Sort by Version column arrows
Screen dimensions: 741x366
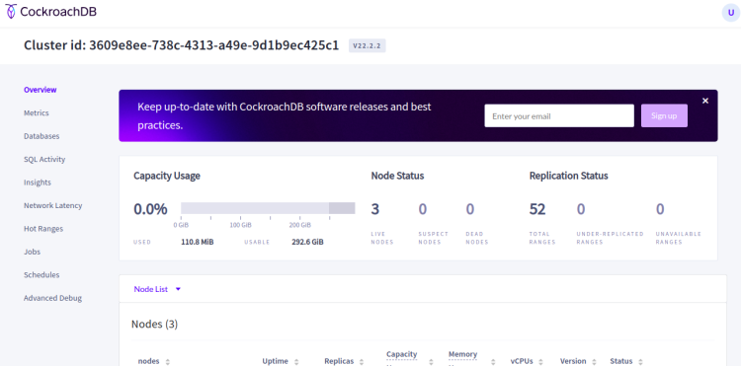pyautogui.click(x=594, y=362)
